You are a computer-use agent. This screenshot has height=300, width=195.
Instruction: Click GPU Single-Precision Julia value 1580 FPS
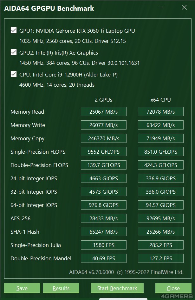coord(104,245)
